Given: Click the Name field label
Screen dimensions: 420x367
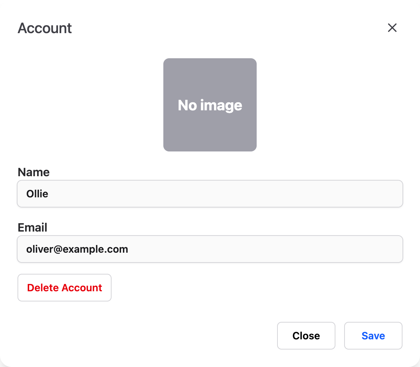Looking at the screenshot, I should click(x=34, y=172).
